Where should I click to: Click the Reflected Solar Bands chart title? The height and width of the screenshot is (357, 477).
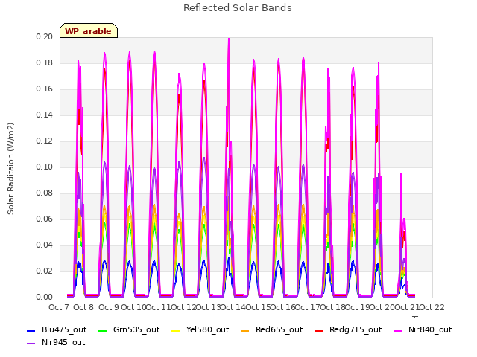238,8
